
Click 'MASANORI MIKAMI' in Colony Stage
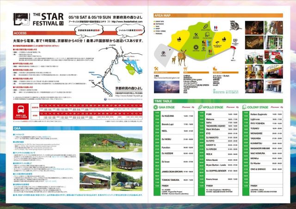(260, 148)
